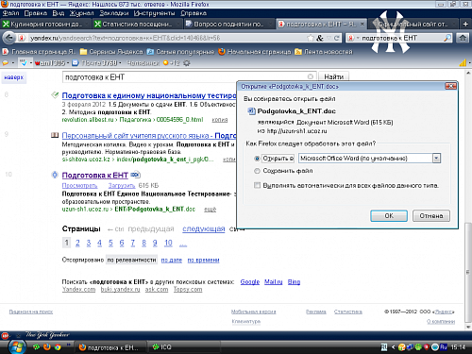Open a new tab with the plus button
Screen dimensions: 472x354
(465, 24)
